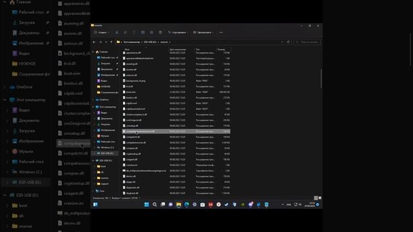The image size is (413, 232).
Task: Select the efi folder in tree
Action: [100, 172]
